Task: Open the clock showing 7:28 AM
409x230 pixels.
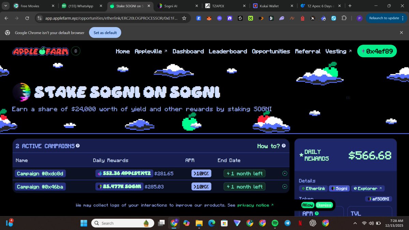Action: pyautogui.click(x=395, y=223)
